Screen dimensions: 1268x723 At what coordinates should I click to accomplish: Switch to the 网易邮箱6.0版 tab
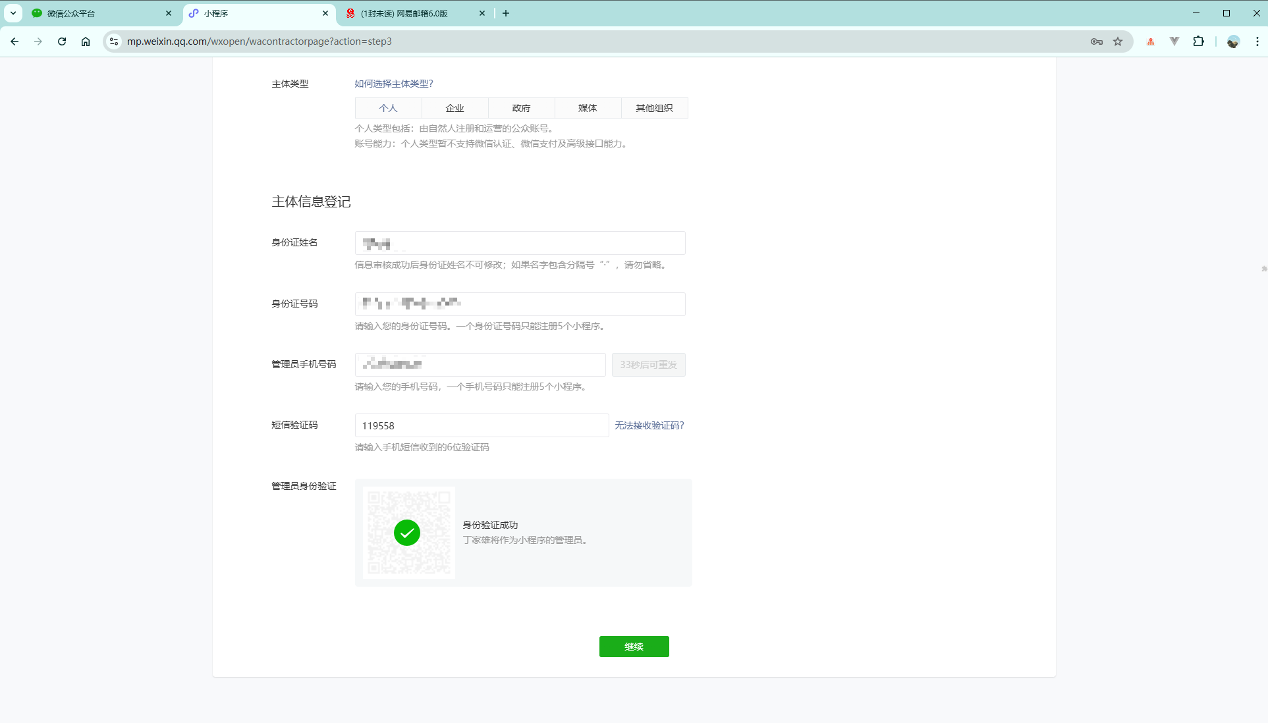(x=415, y=13)
